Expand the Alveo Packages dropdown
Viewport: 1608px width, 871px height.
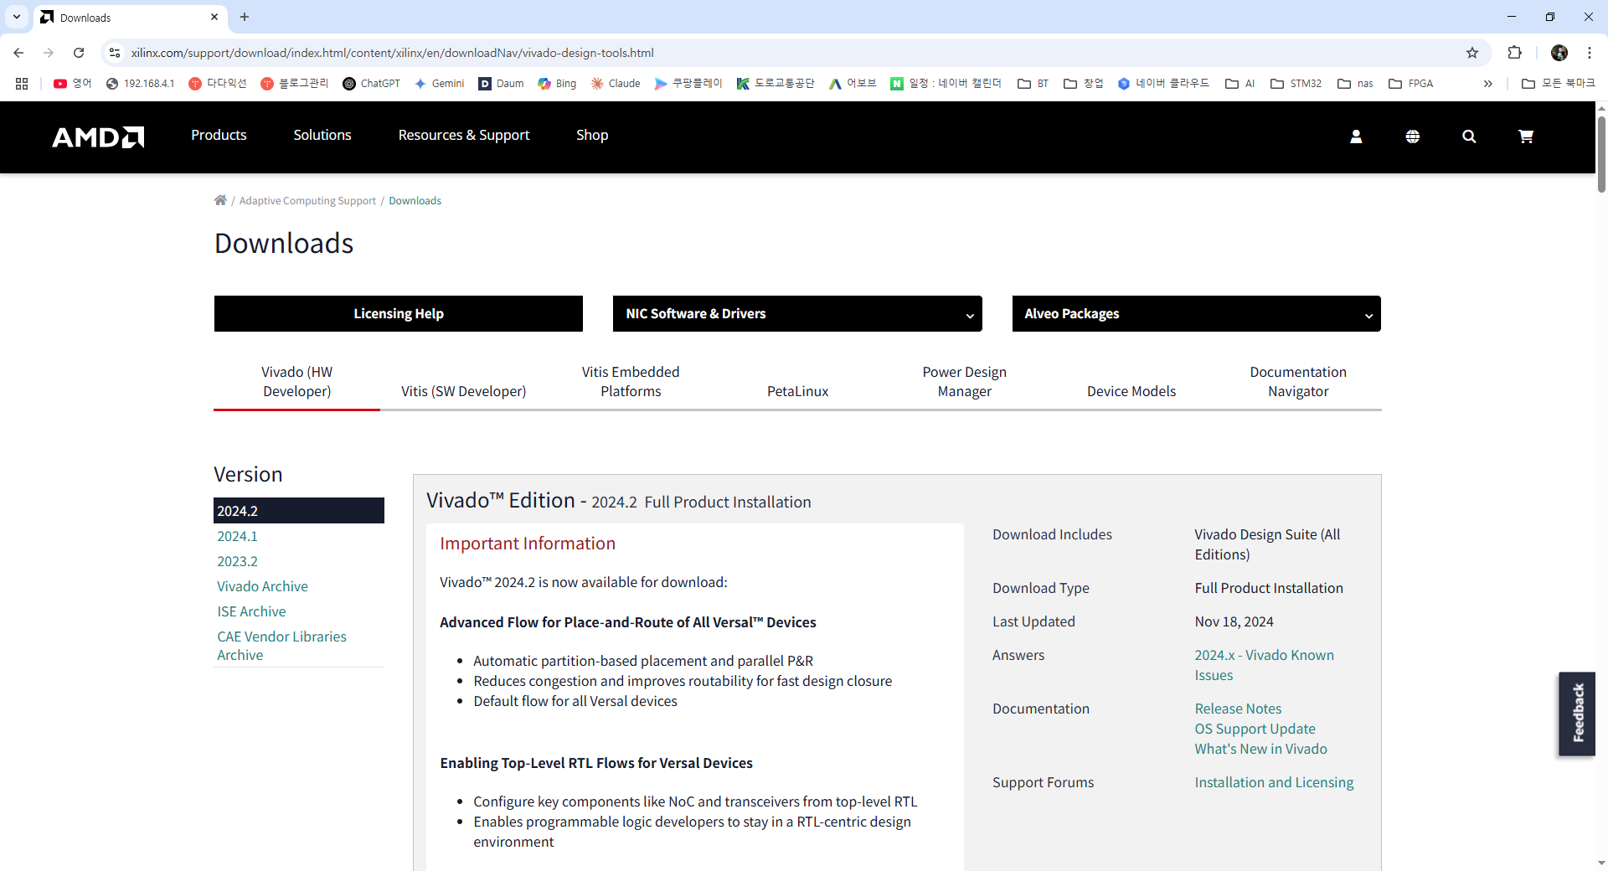click(x=1197, y=314)
